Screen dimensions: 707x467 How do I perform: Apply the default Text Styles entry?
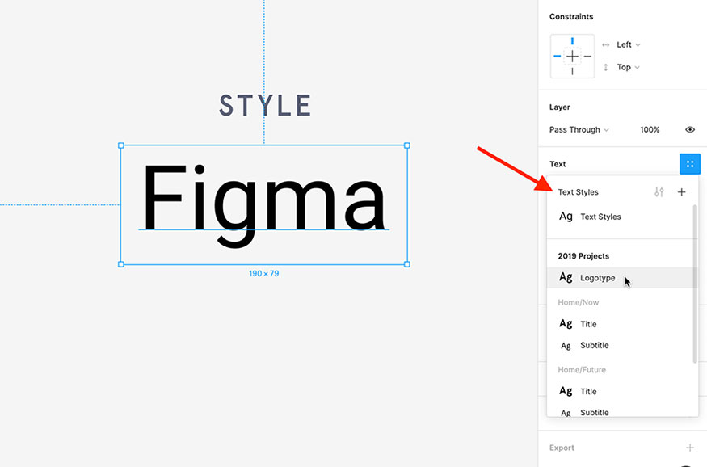coord(600,217)
